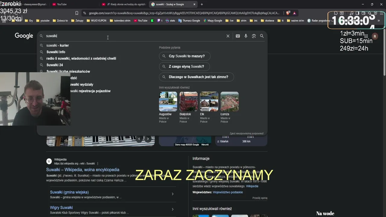Open the 'Mapy Google' bookmark
The image size is (386, 217).
pyautogui.click(x=213, y=20)
